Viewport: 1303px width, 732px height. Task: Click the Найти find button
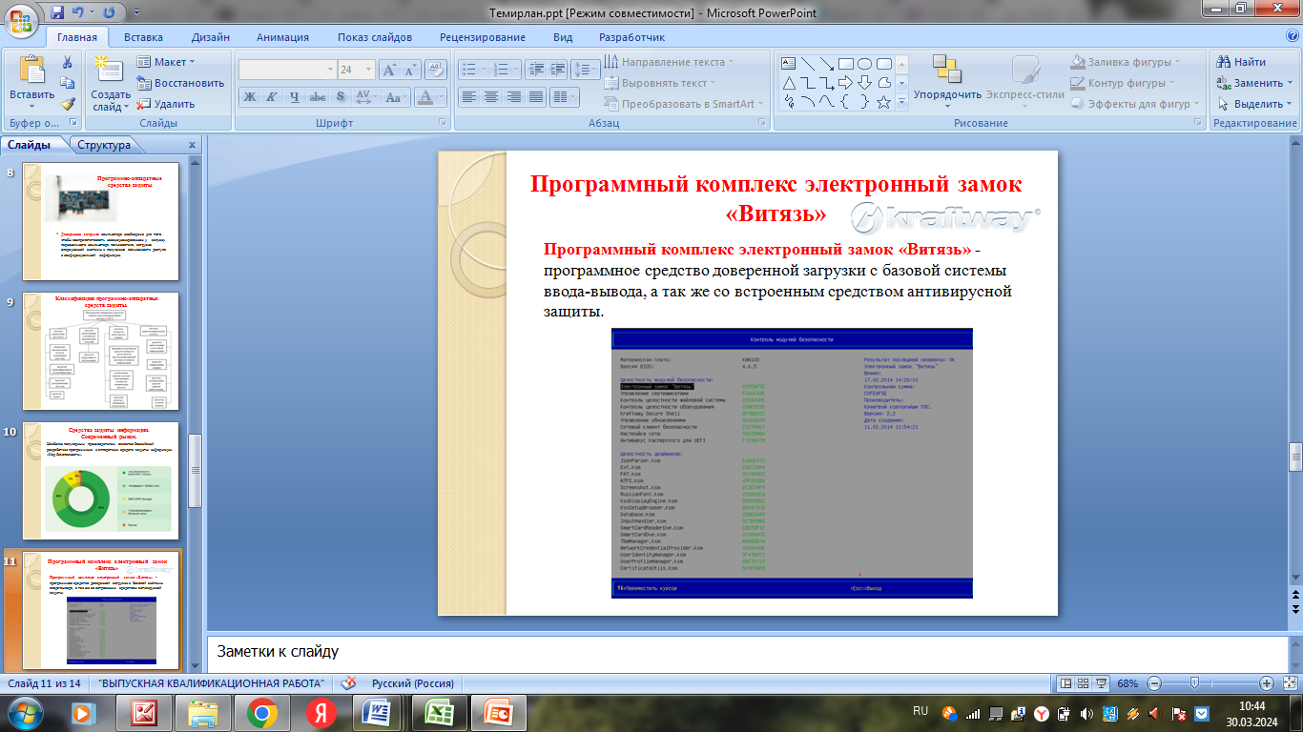pos(1242,62)
